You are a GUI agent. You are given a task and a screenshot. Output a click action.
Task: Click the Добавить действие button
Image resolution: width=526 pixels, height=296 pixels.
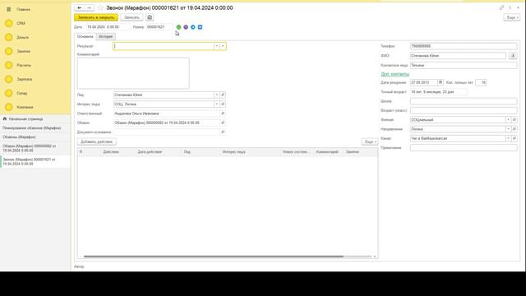tap(97, 142)
